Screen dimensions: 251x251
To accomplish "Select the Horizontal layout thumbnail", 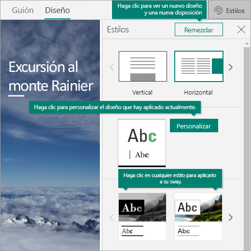I will pos(199,66).
